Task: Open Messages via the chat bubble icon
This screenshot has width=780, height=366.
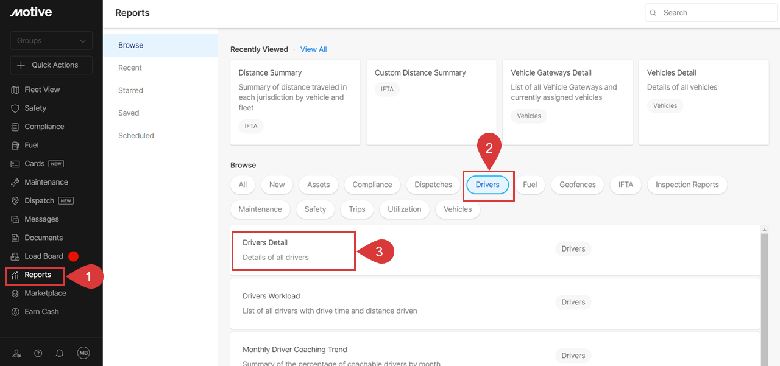Action: (16, 219)
